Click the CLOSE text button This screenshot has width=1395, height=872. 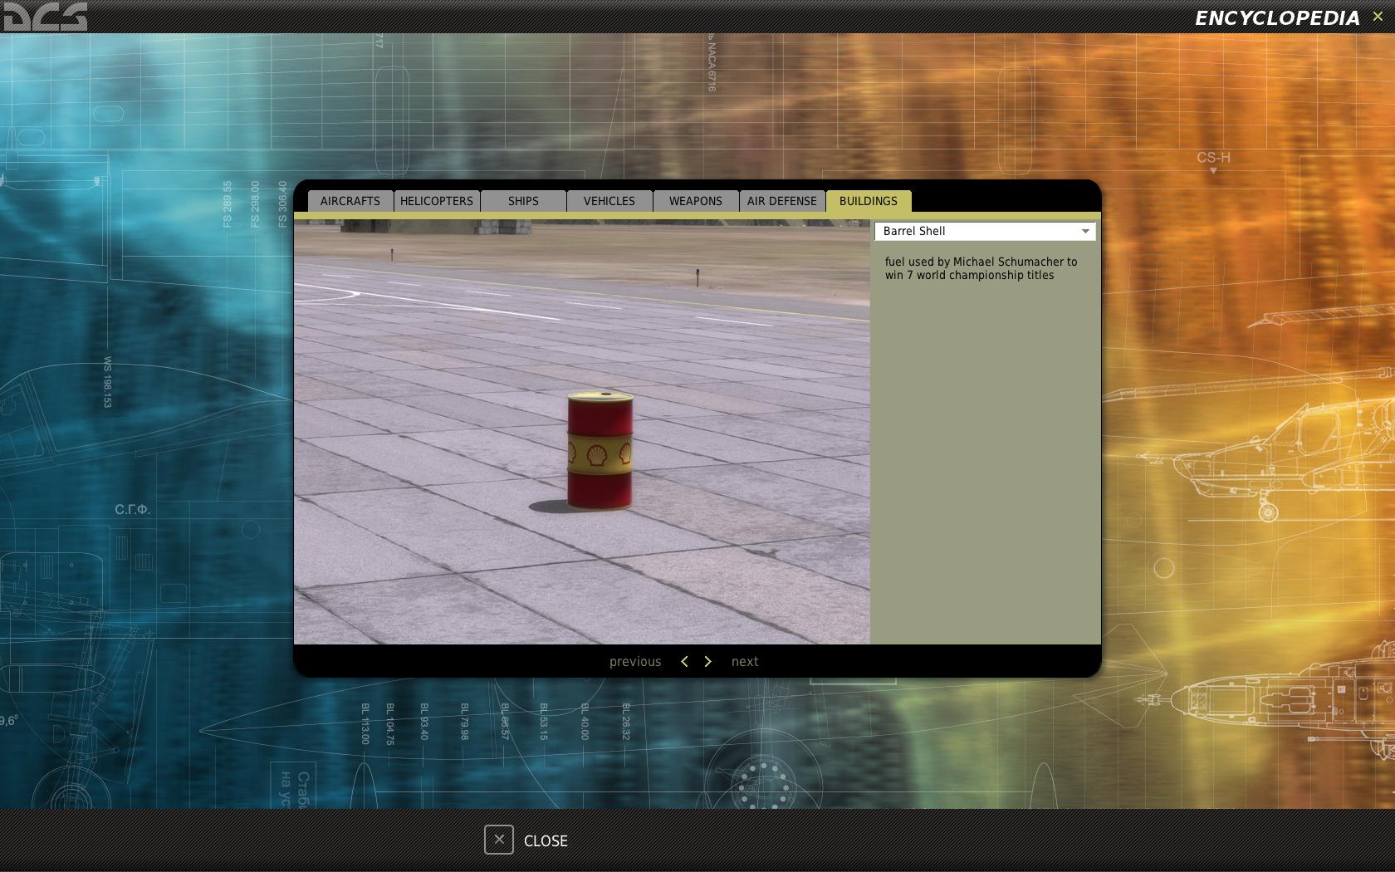pyautogui.click(x=546, y=840)
